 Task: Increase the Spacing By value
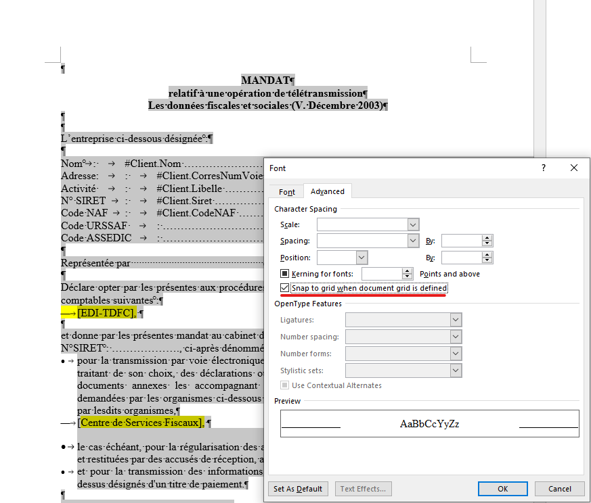point(487,238)
